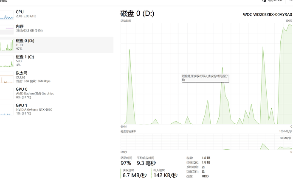Click the 平均响应时间 label
The height and width of the screenshot is (181, 293).
[145, 158]
